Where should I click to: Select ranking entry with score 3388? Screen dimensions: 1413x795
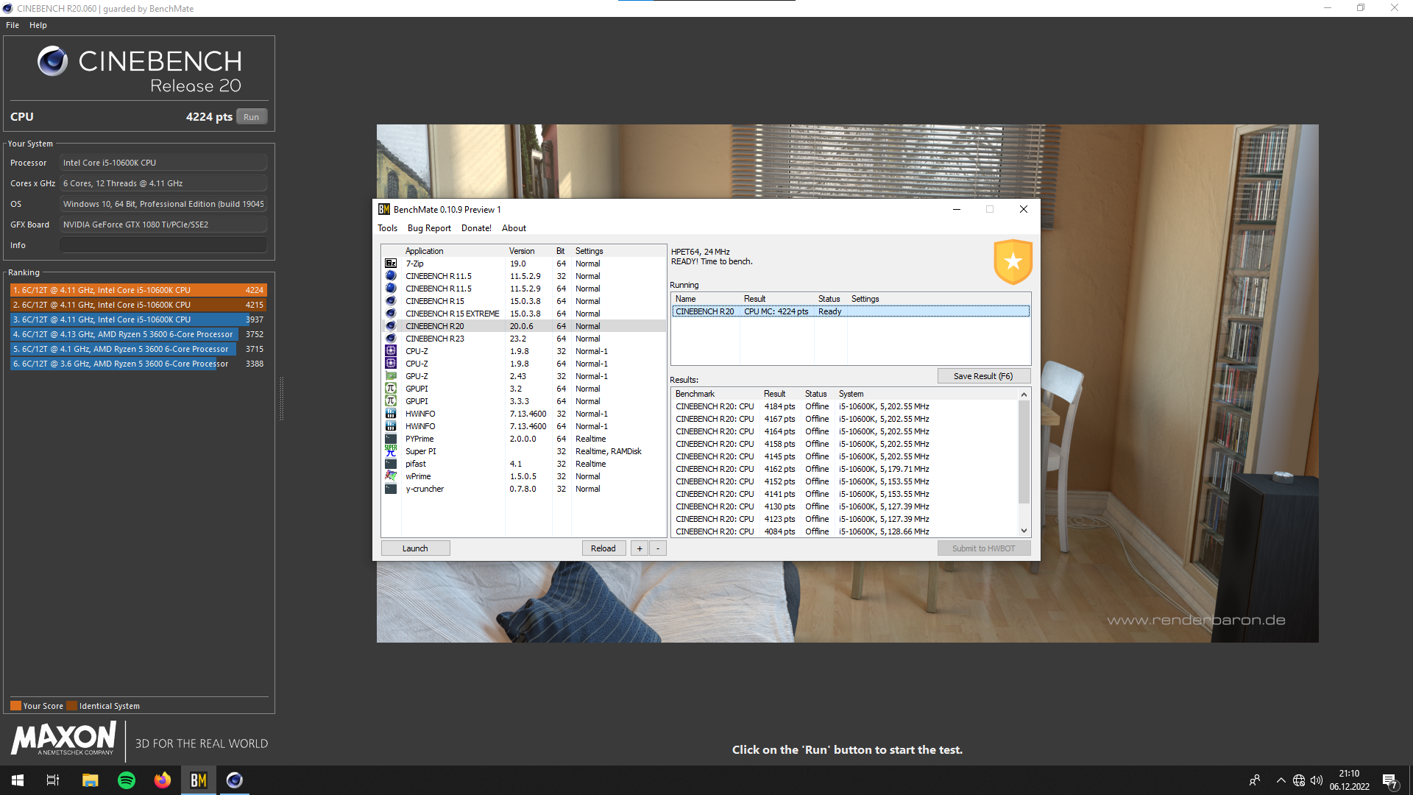[x=138, y=364]
